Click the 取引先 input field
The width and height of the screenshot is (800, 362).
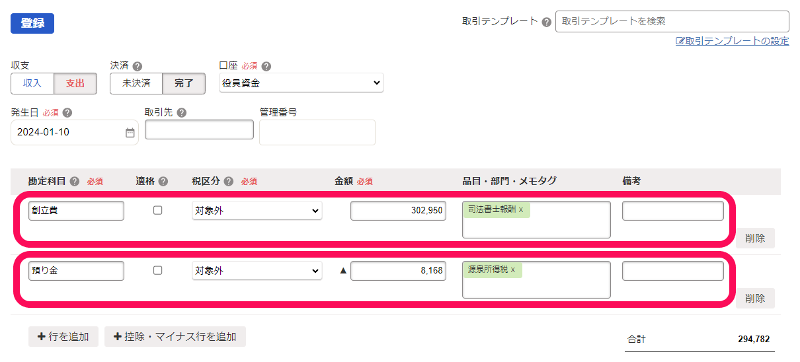coord(199,129)
